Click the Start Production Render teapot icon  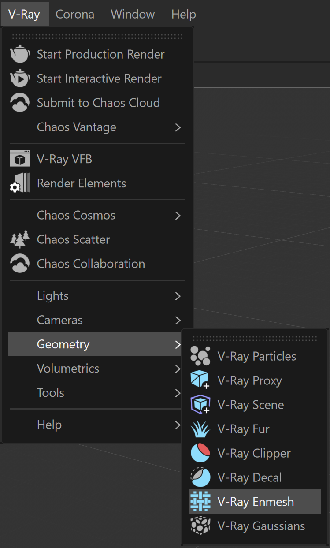point(20,54)
